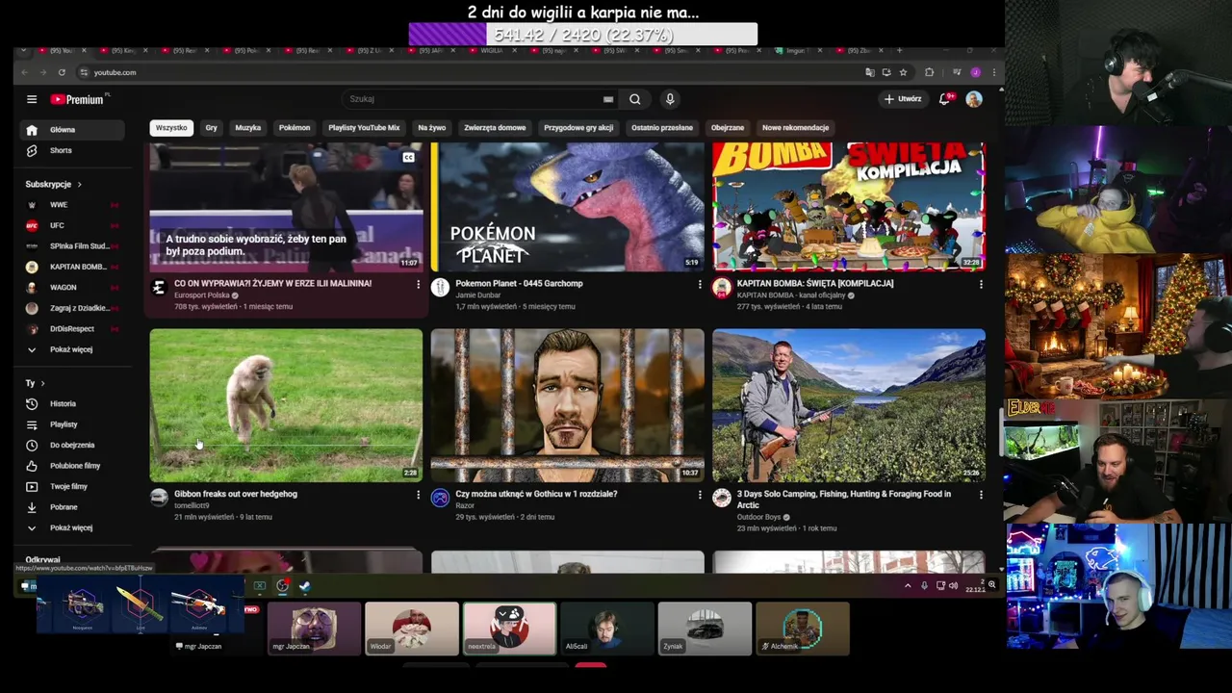Open the on-screen keyboard icon in search

click(x=608, y=99)
